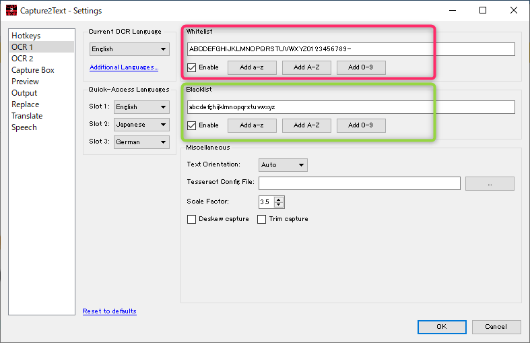The height and width of the screenshot is (343, 530).
Task: Go to the Translate settings page
Action: (27, 116)
